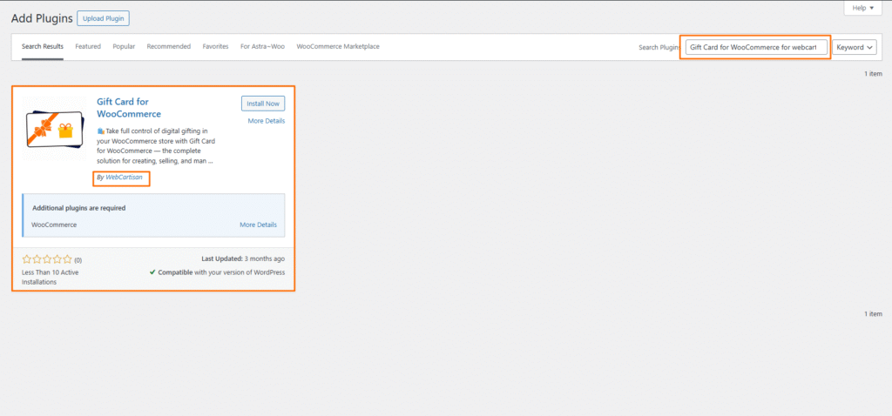Focus the Search Plugins text field
The width and height of the screenshot is (892, 416).
(x=754, y=47)
